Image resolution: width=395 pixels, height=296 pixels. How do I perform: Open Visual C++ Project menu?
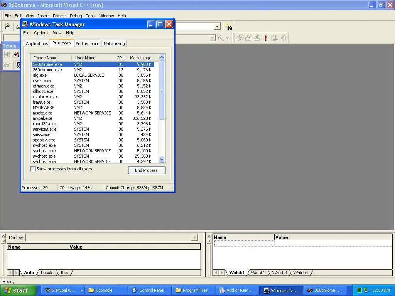click(59, 15)
